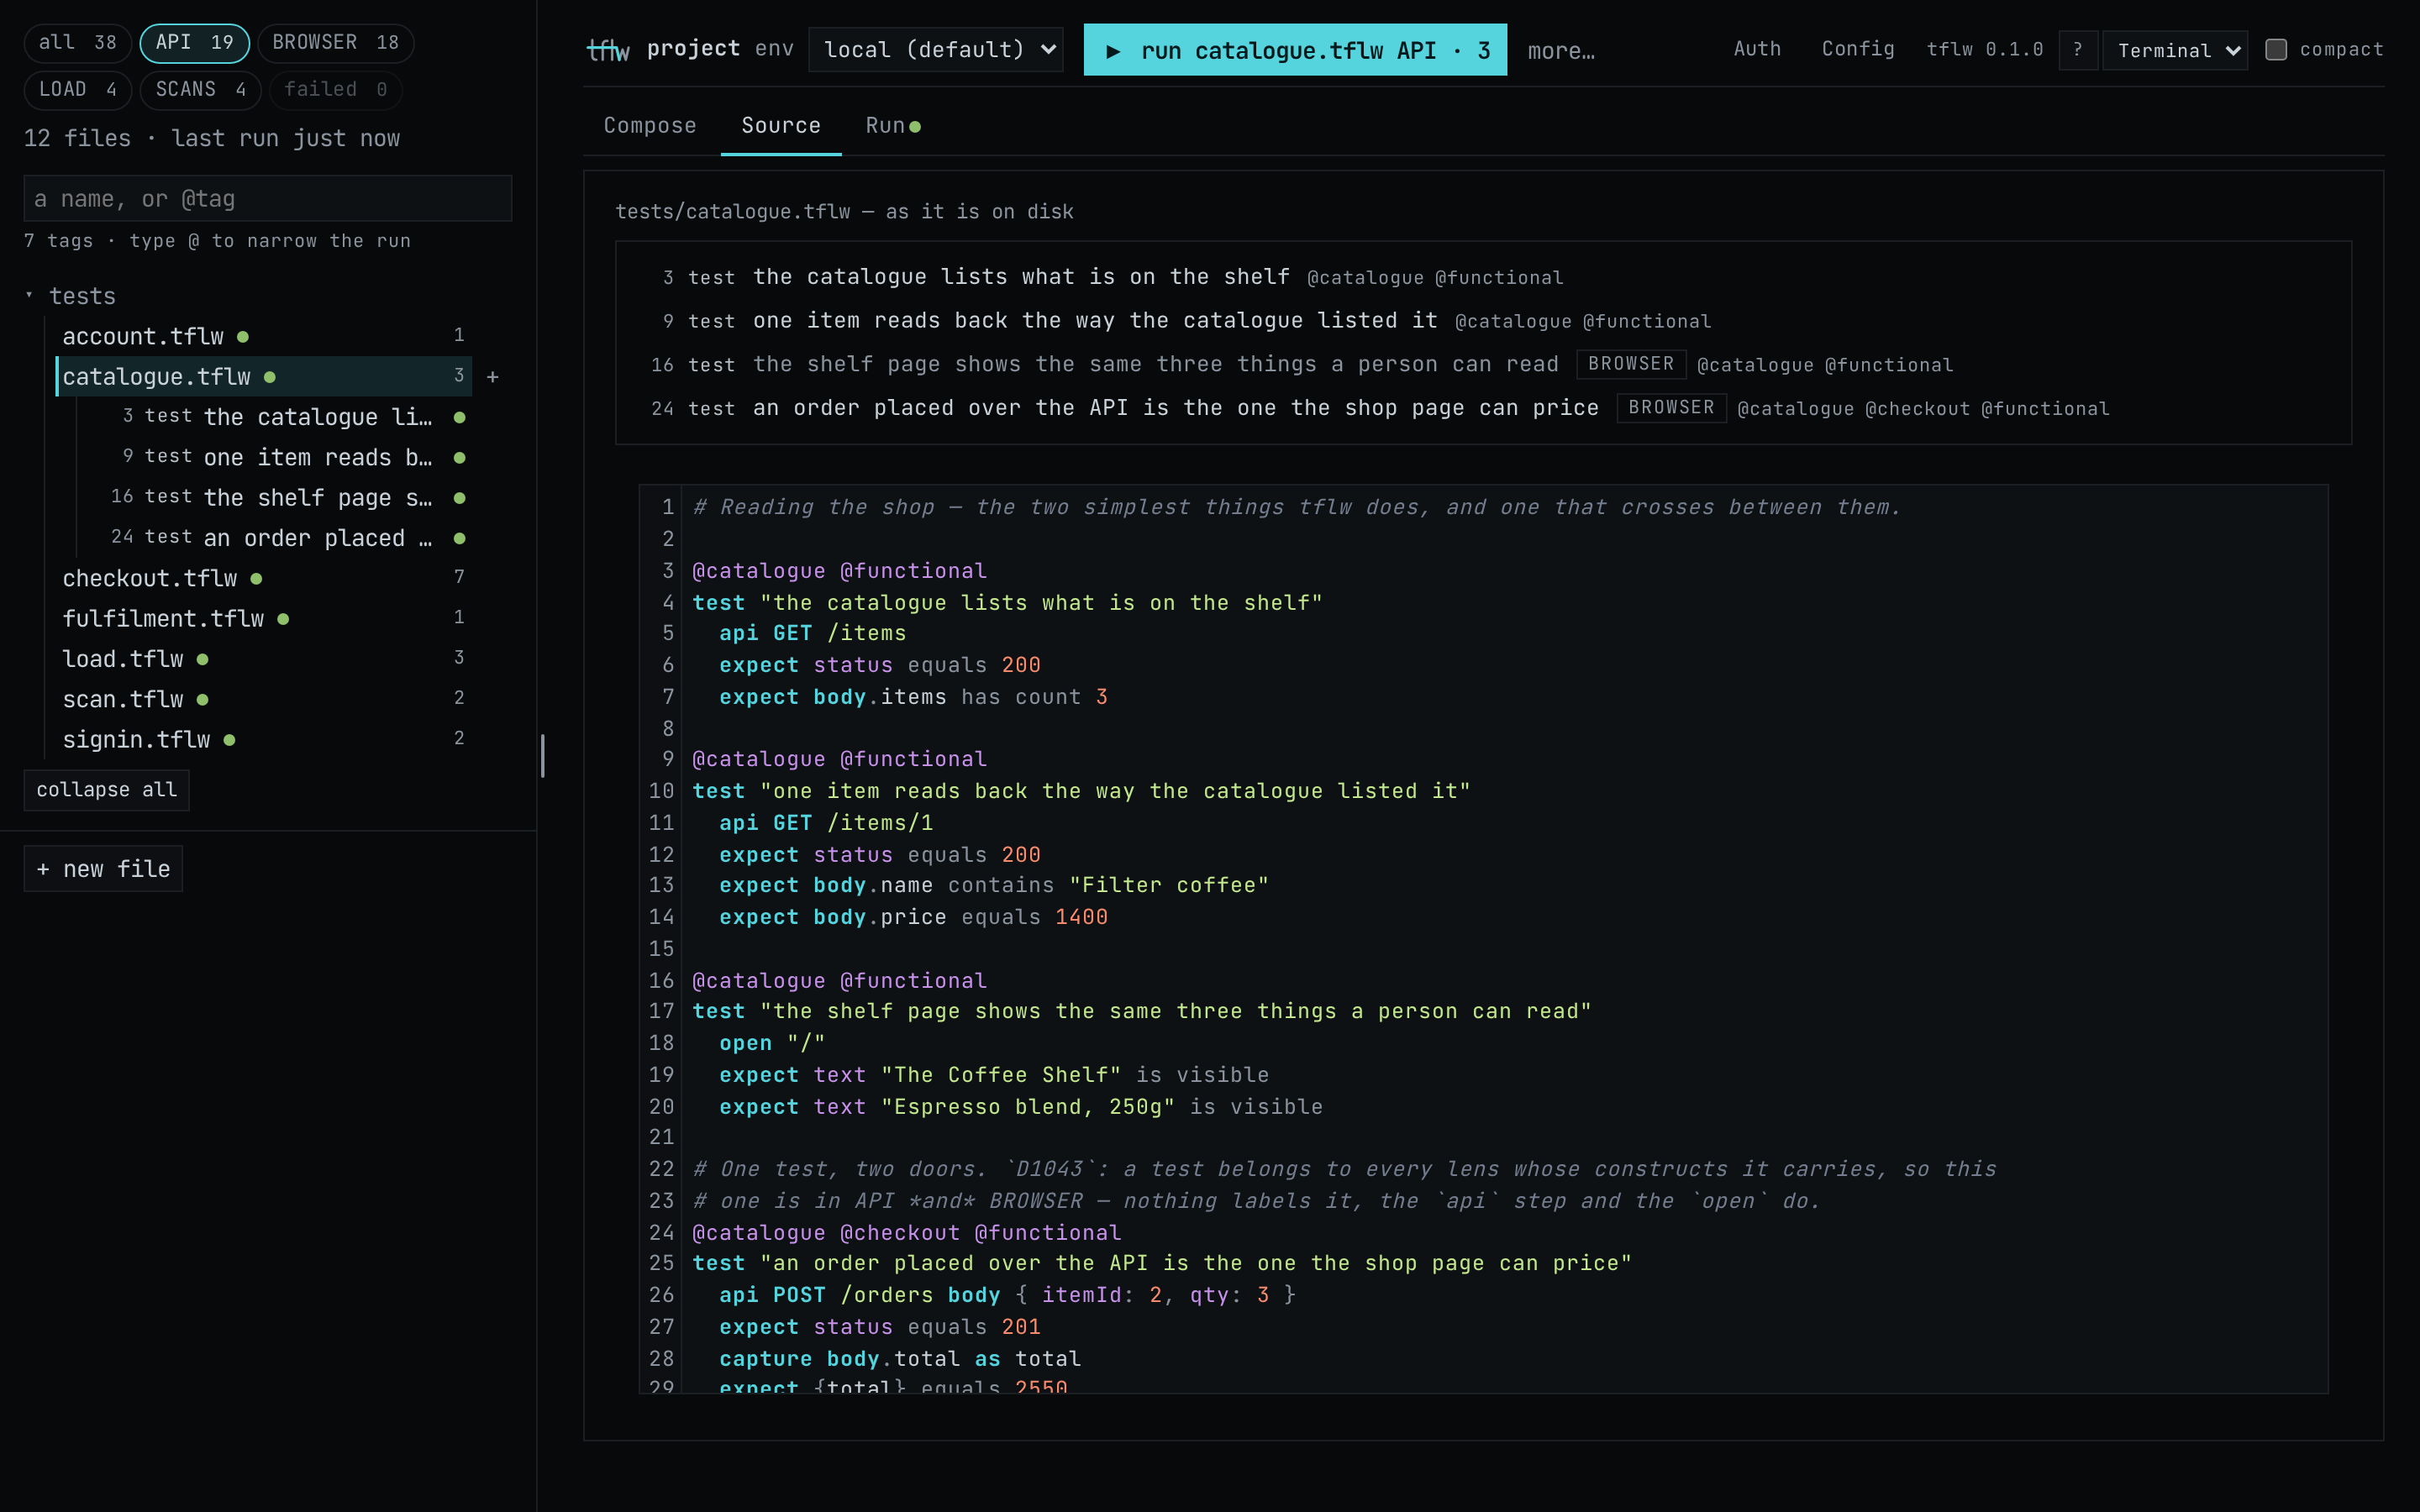Open scan.tflw in the file tree
The image size is (2420, 1512).
tap(264, 699)
